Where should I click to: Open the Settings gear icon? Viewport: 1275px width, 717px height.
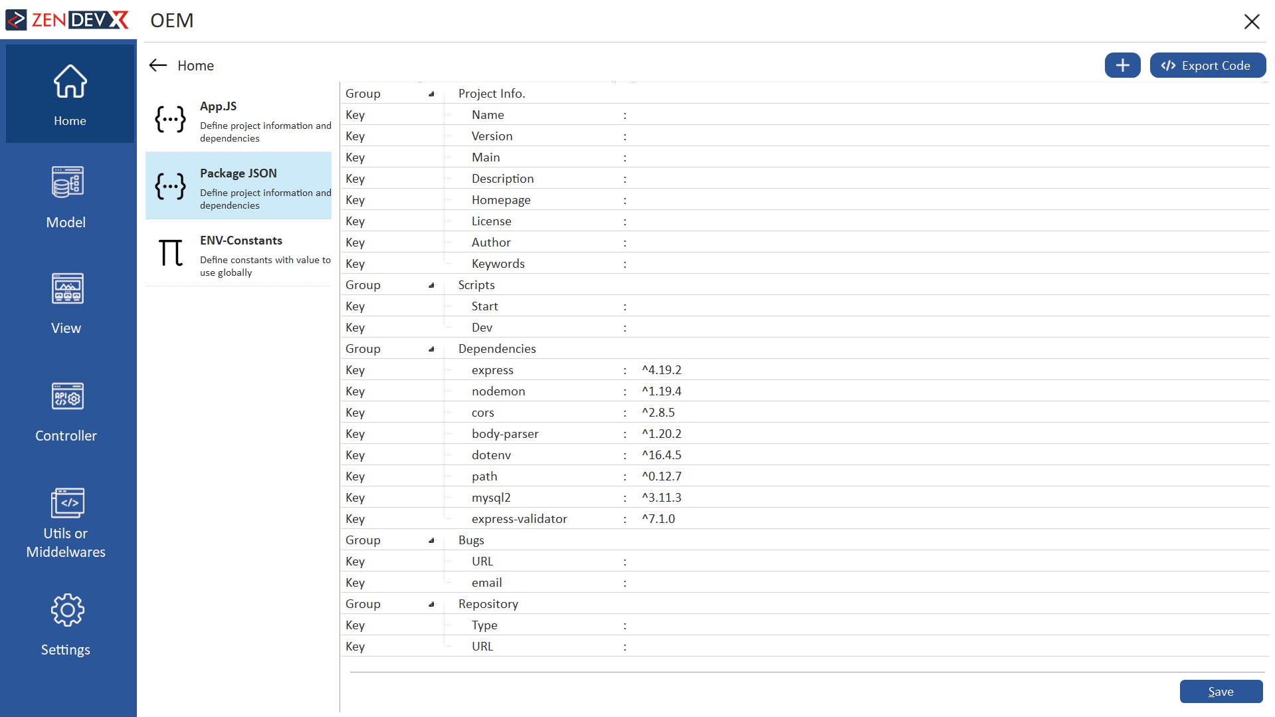(67, 610)
